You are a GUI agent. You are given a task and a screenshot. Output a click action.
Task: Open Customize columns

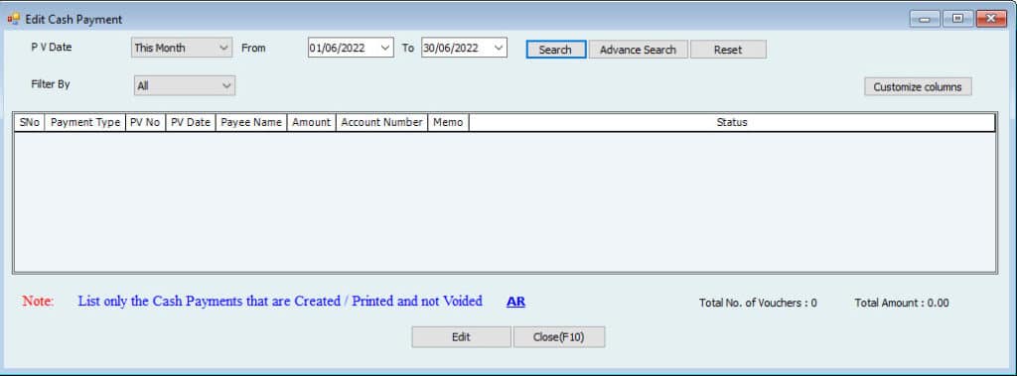click(918, 87)
